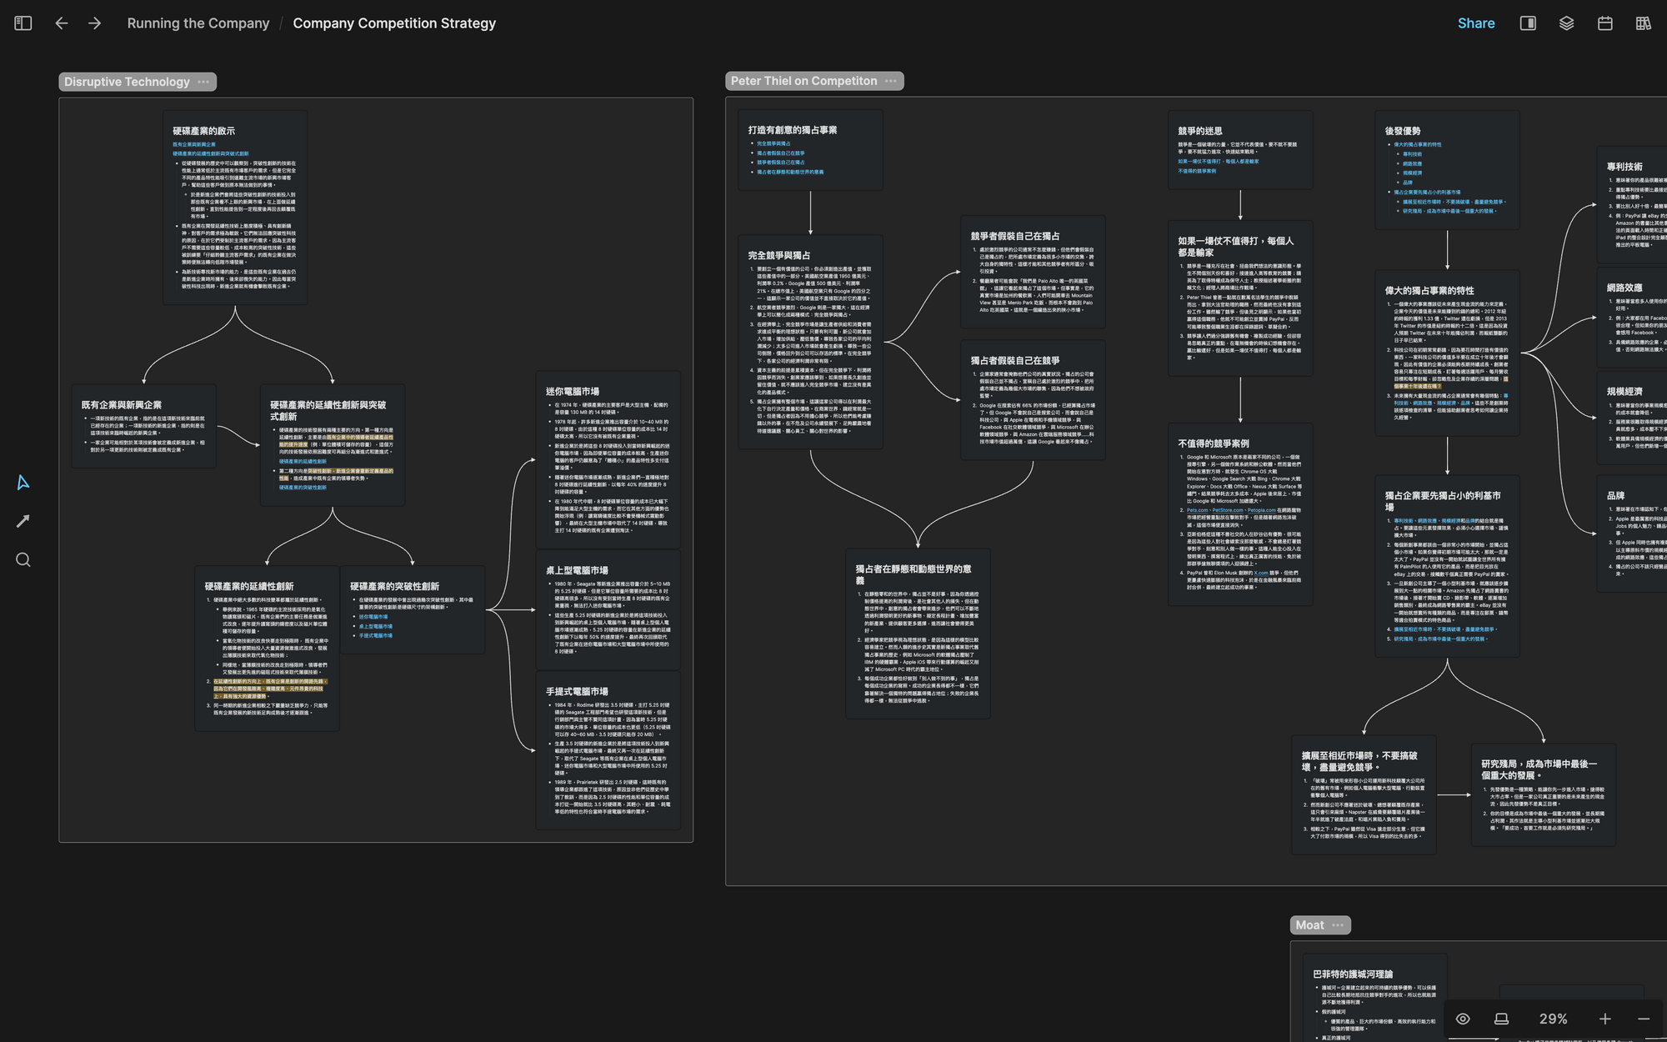Click the Share button
Viewport: 1667px width, 1042px height.
[x=1475, y=23]
